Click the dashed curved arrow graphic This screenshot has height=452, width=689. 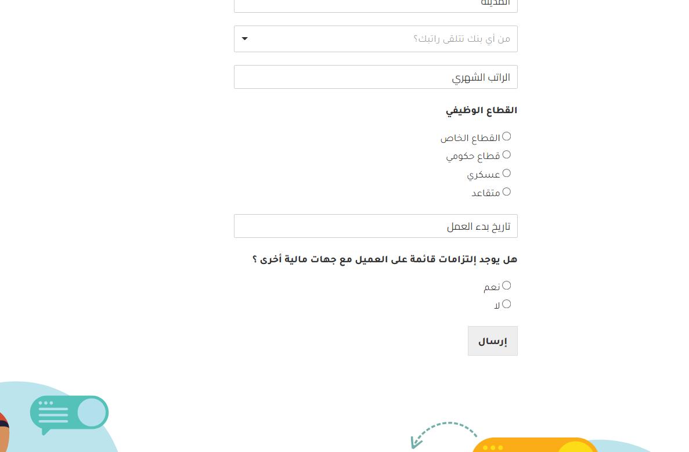point(443,435)
